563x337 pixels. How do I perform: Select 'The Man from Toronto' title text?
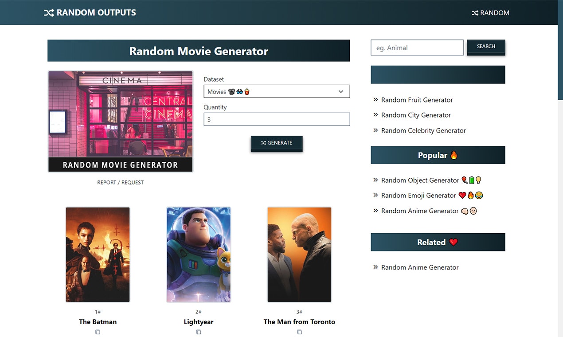(299, 322)
